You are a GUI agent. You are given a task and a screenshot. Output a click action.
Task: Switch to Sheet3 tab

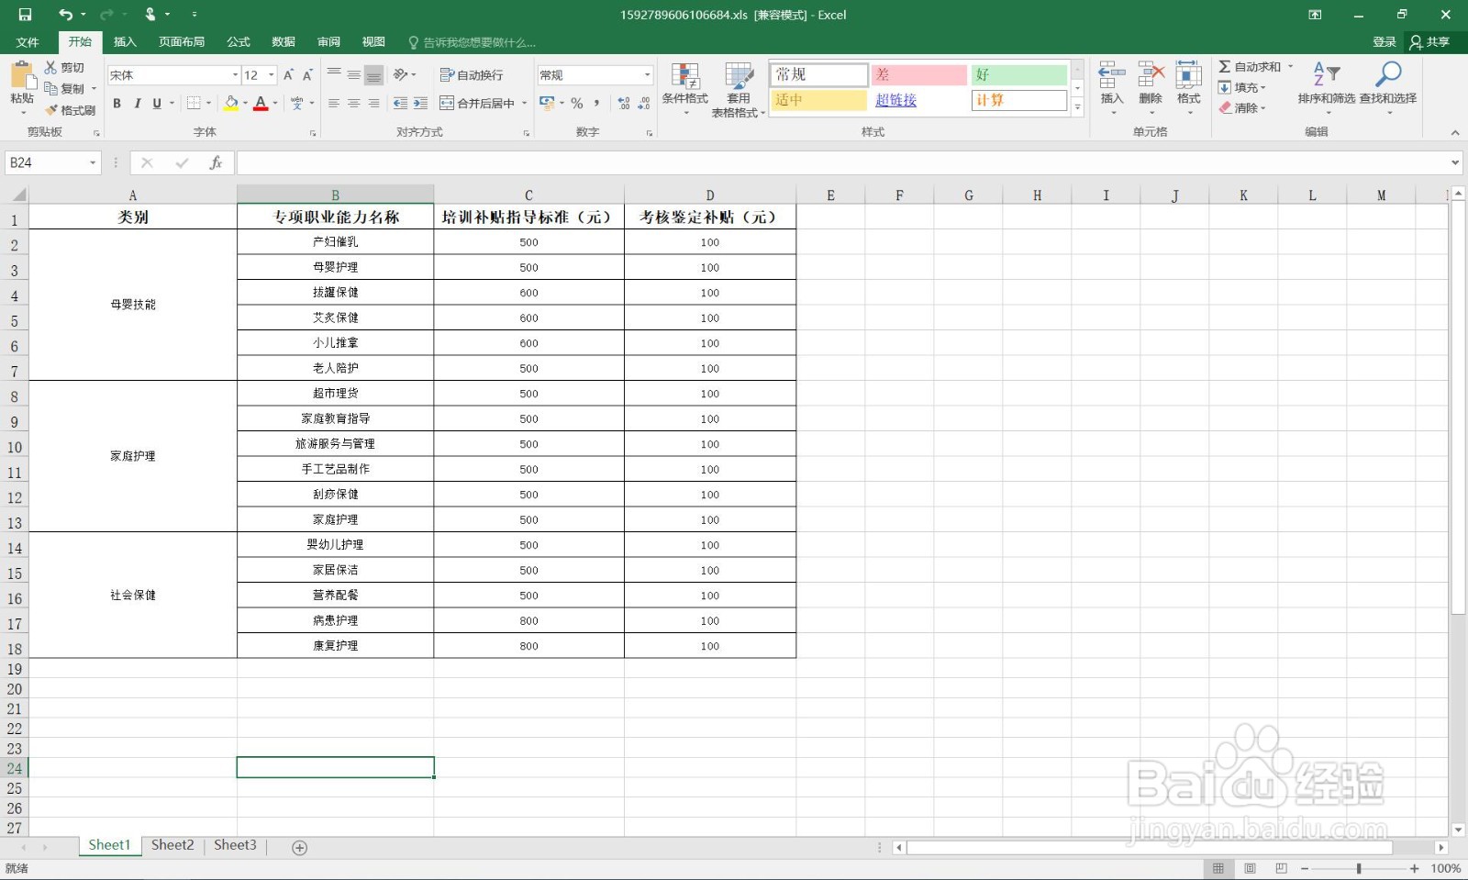tap(235, 845)
